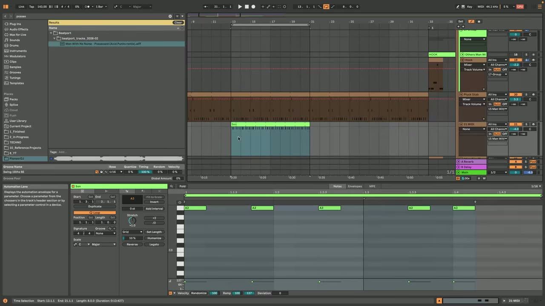The image size is (545, 306).
Task: Open the clip Scale Major dropdown
Action: pyautogui.click(x=103, y=244)
